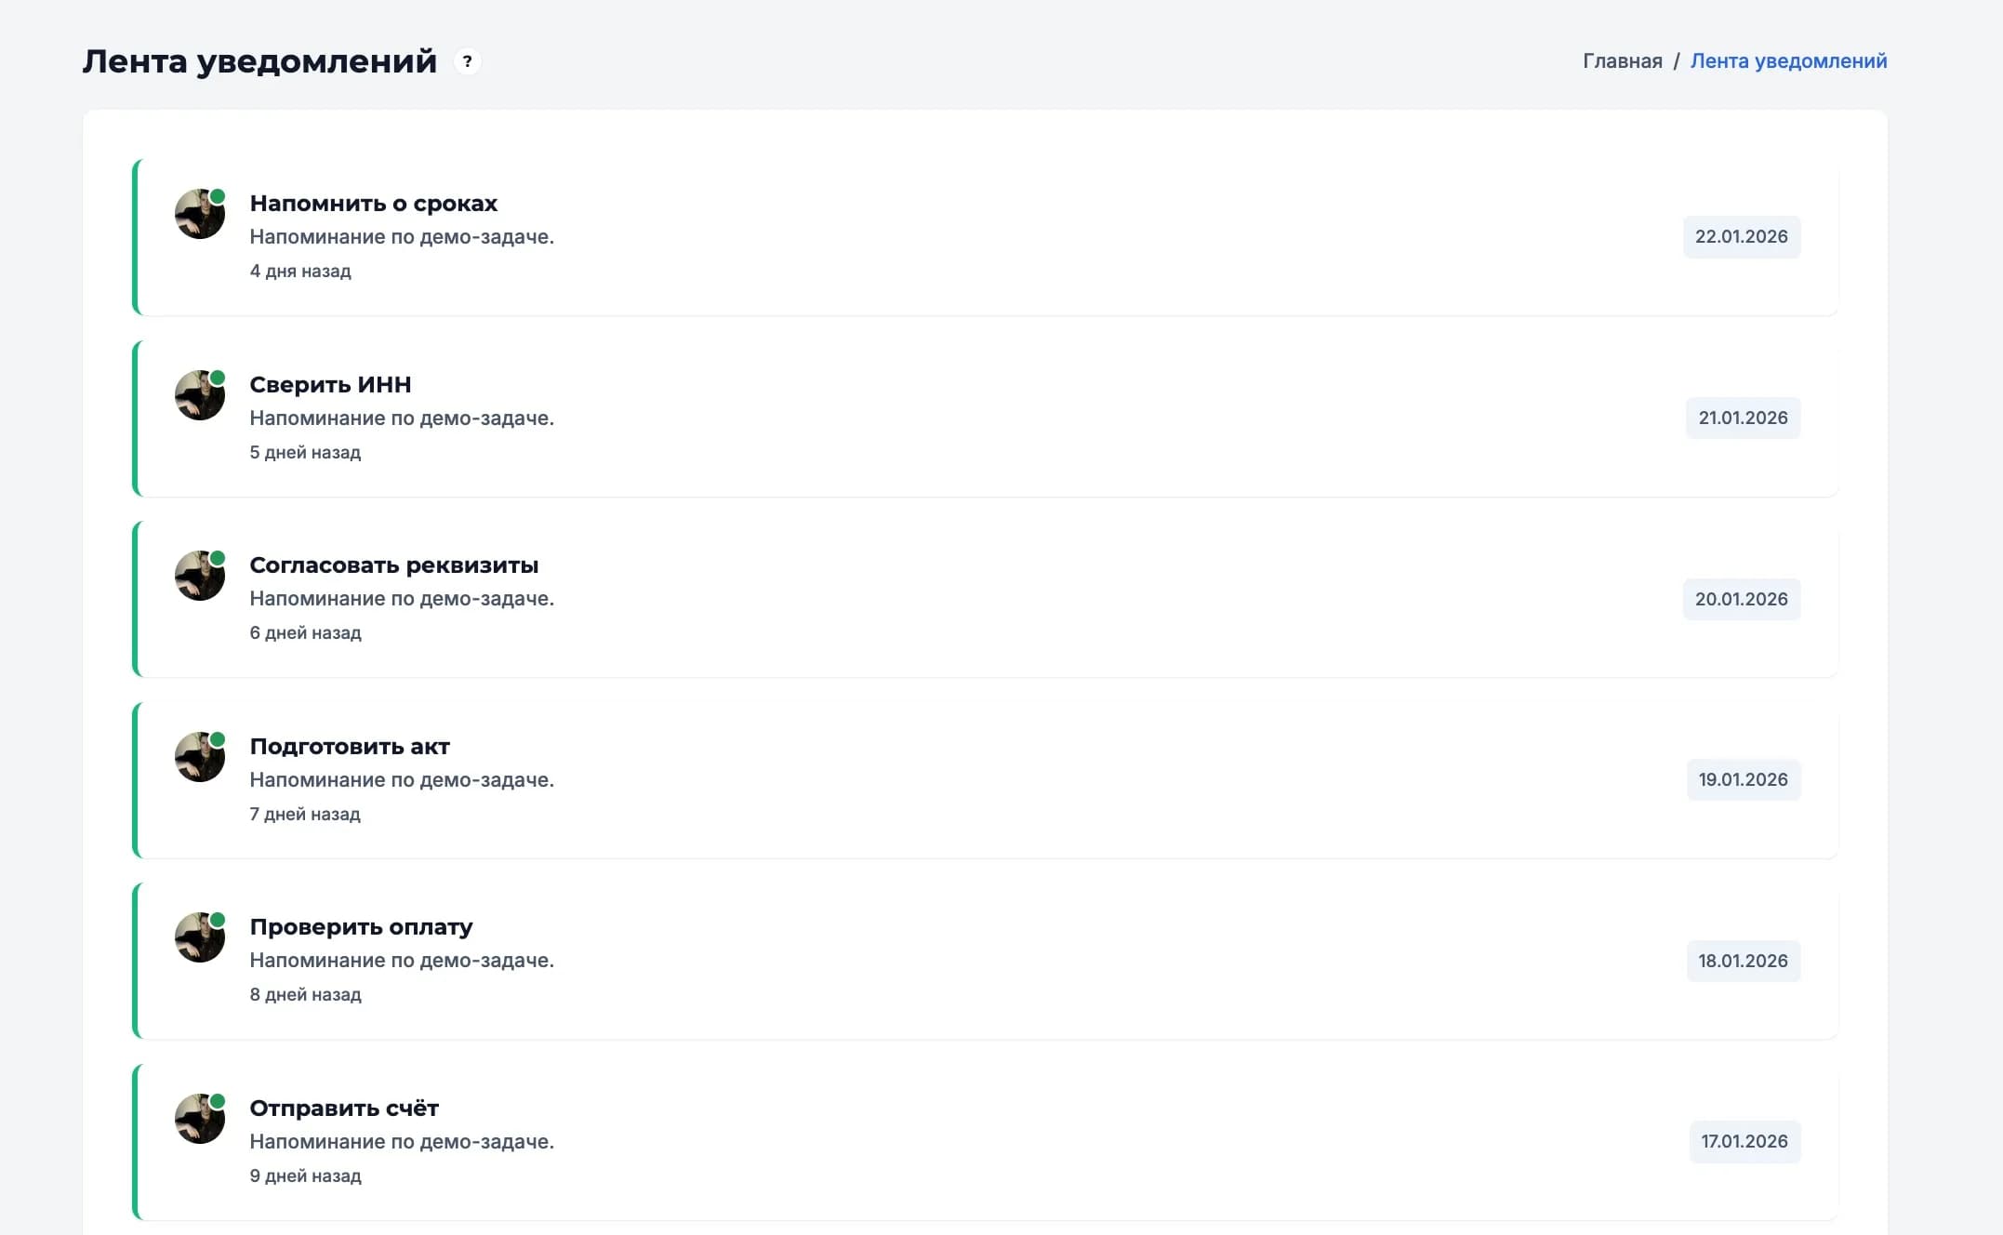Open Лента уведомлений breadcrumb link
This screenshot has width=2003, height=1235.
[1788, 61]
